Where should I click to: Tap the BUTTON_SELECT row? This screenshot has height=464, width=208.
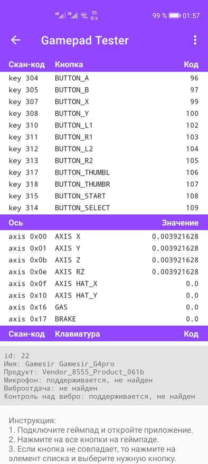[104, 208]
